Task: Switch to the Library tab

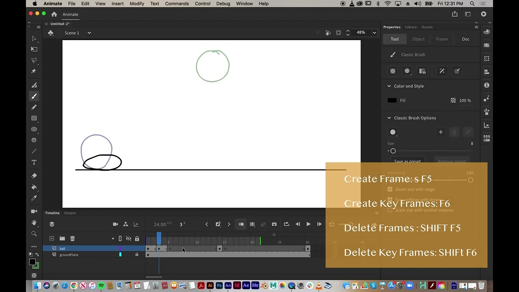Action: coord(411,27)
